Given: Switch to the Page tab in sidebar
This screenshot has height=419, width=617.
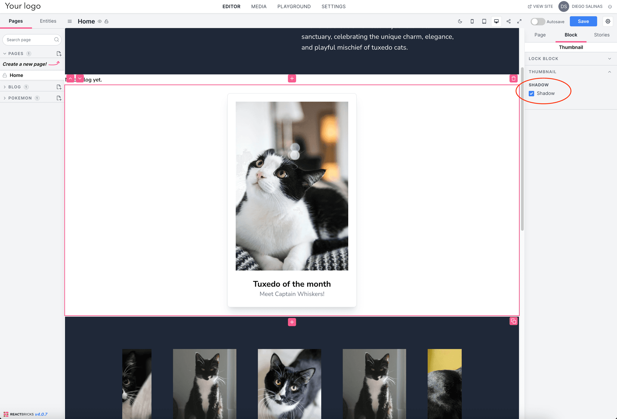Looking at the screenshot, I should click(x=540, y=35).
